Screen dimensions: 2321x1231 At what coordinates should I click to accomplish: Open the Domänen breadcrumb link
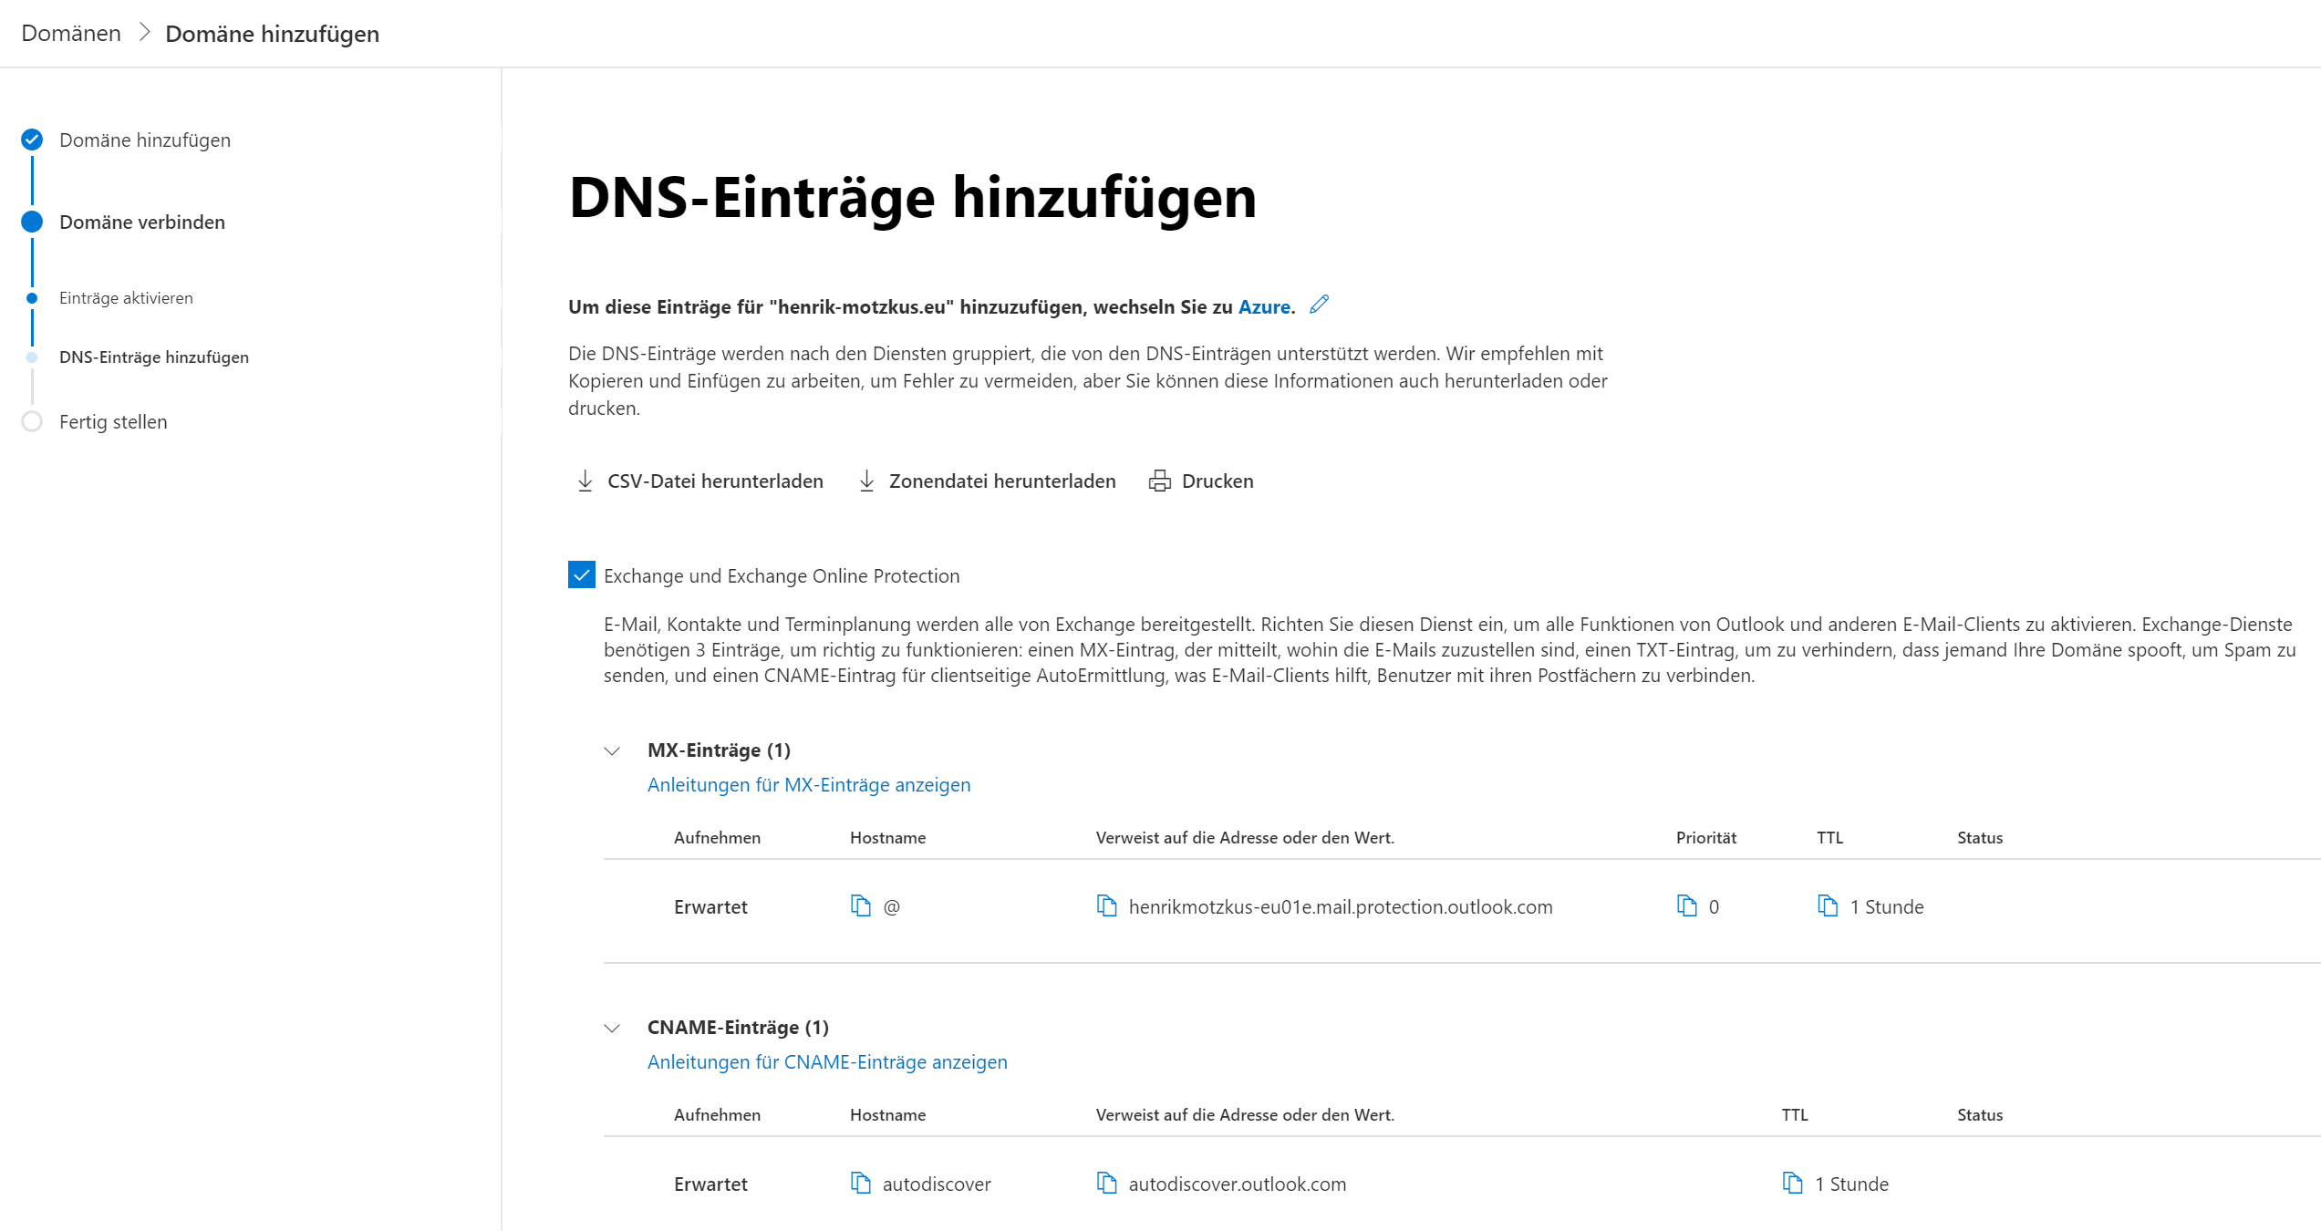coord(71,33)
